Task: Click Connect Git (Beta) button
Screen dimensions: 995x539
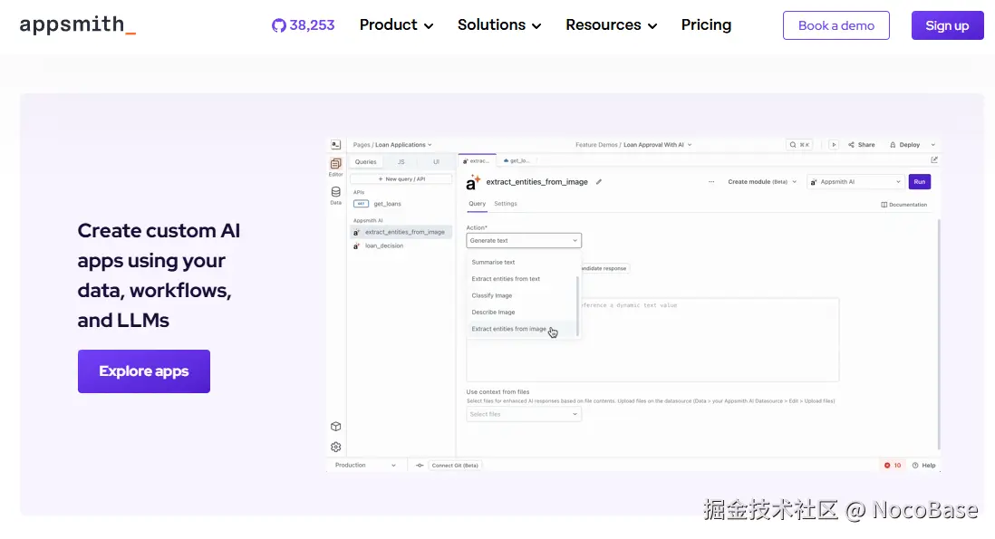Action: click(x=454, y=466)
